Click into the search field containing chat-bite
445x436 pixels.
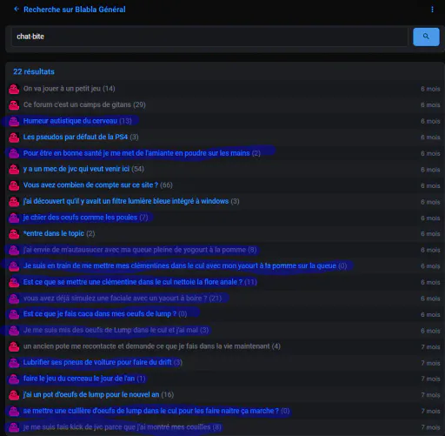209,37
